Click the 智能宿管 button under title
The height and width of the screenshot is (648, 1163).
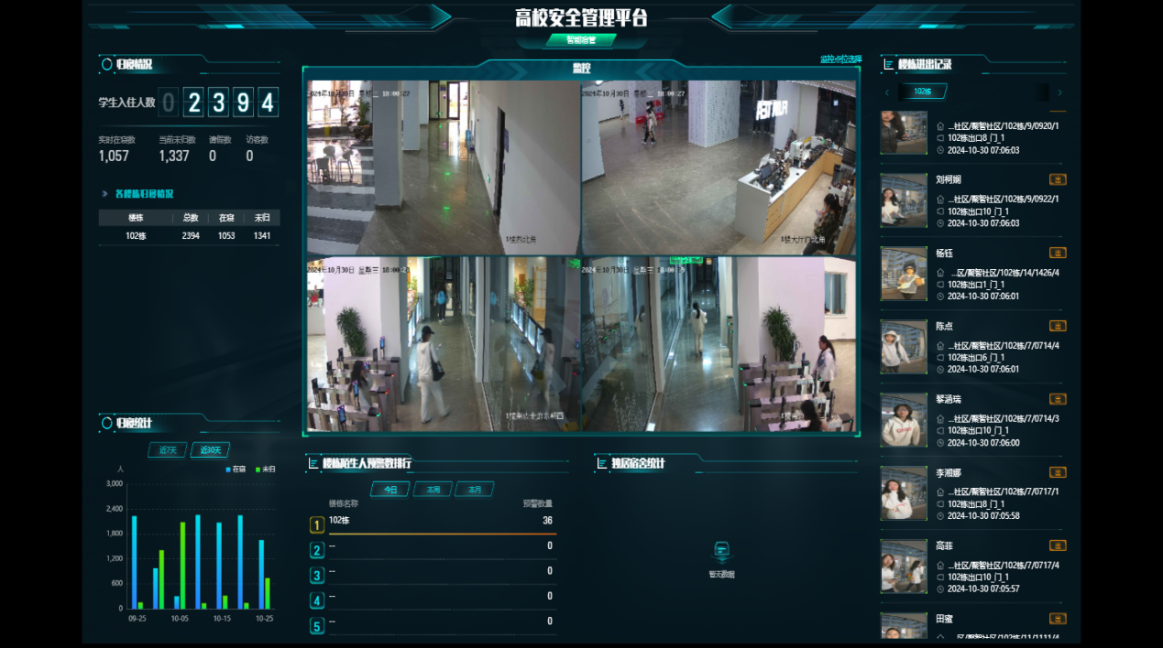point(581,40)
